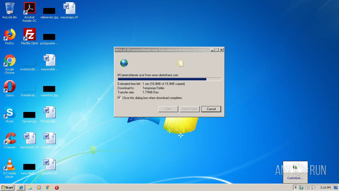Open Windows Media Player in taskbar

point(39,188)
